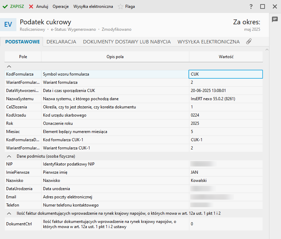Switch to the PODSTAWOWE tab
This screenshot has width=281, height=239.
tap(23, 42)
